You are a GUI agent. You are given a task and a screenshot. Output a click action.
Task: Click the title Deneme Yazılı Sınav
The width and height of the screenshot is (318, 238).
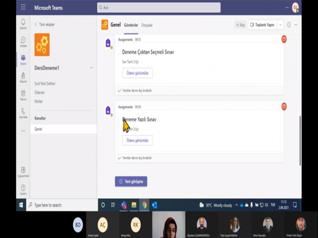pyautogui.click(x=139, y=120)
